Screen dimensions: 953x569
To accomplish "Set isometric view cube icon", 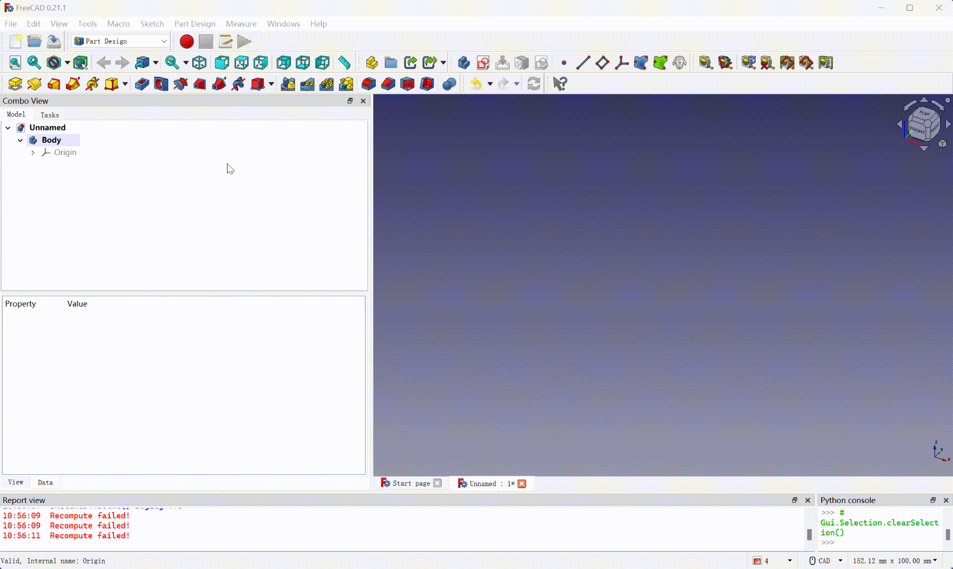I will 199,63.
